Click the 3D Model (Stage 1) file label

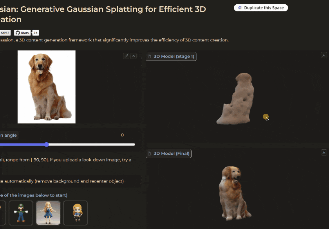pos(171,56)
